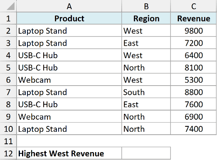Image resolution: width=217 pixels, height=160 pixels.
Task: Select row 11 header
Action: (x=8, y=141)
